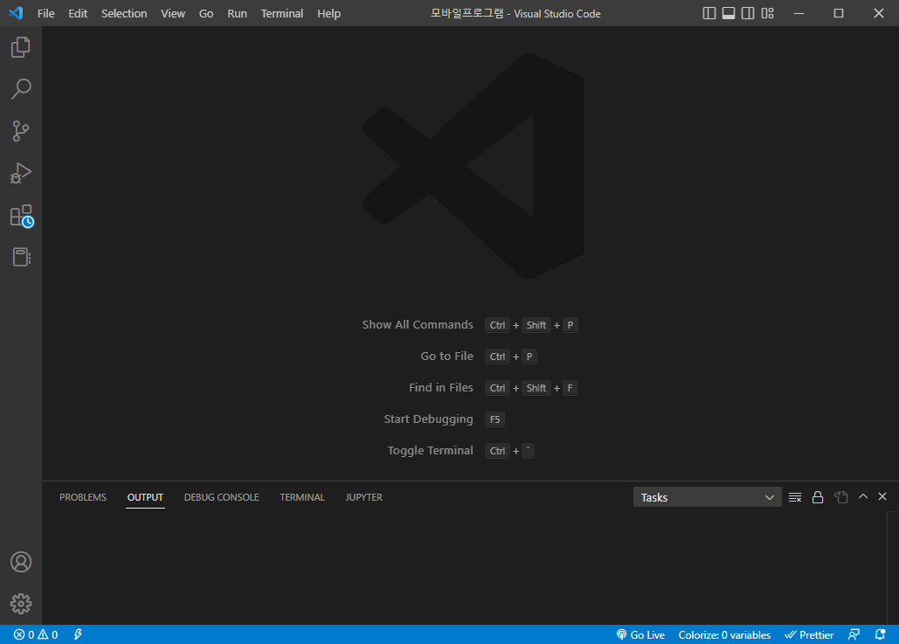Toggle secondary side bar layout icon
Screen dimensions: 899x644
pos(748,13)
